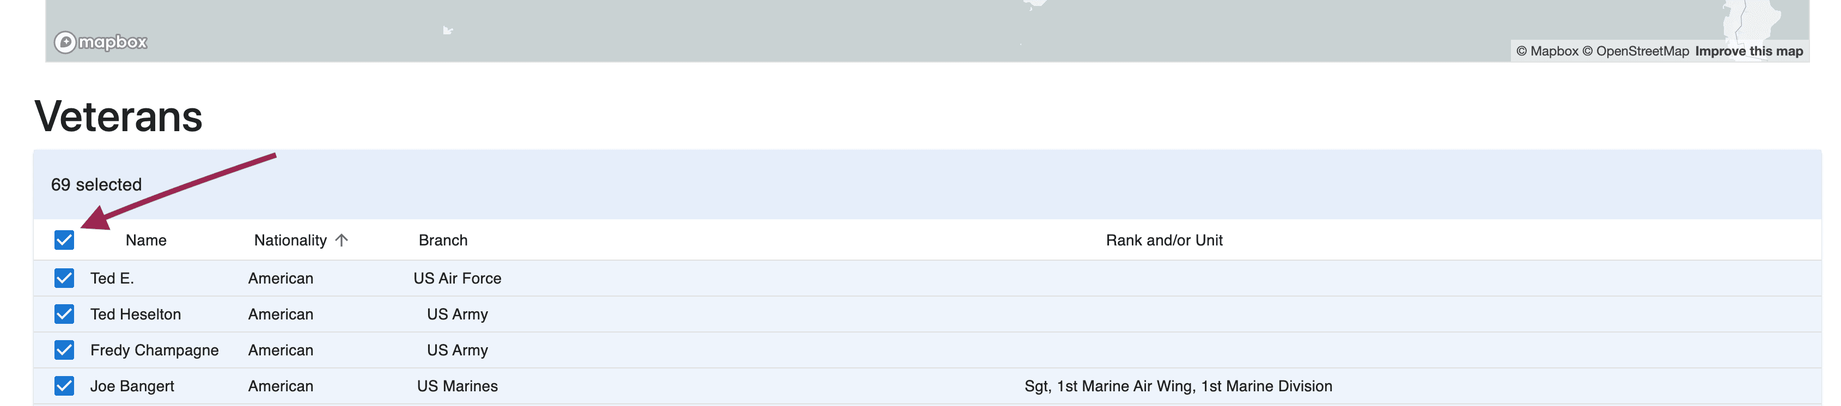Sort by Branch column header
1841x406 pixels.
(x=443, y=241)
